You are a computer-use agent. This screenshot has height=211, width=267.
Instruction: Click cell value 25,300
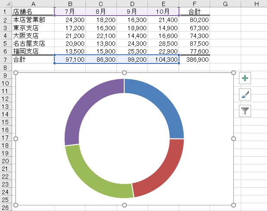[132, 51]
